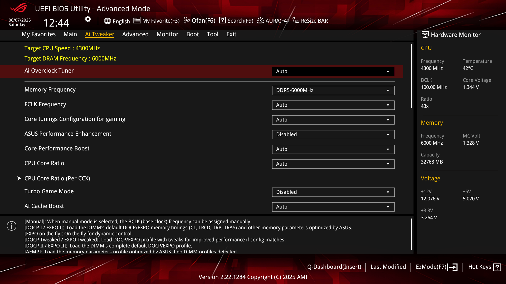
Task: Open My Favorite(F3) list icon
Action: coord(137,21)
